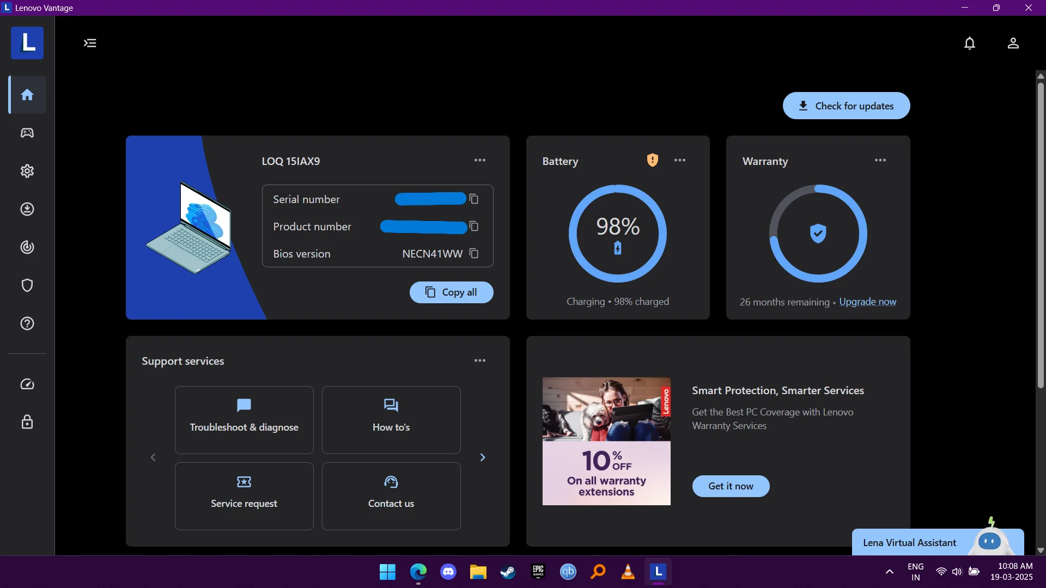Open the Gaming section via gamepad icon
This screenshot has height=588, width=1046.
click(26, 133)
